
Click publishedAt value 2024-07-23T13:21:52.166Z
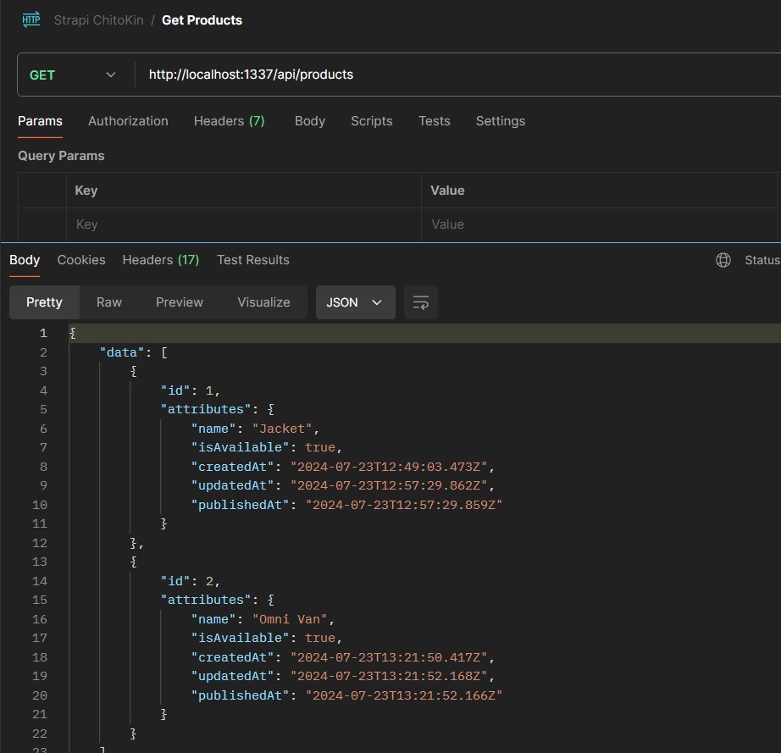tap(404, 695)
